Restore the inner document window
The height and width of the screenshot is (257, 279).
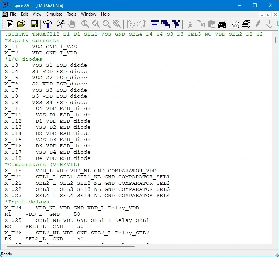click(x=269, y=14)
